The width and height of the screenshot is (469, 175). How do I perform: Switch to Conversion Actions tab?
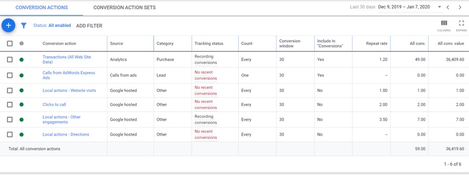pos(41,8)
